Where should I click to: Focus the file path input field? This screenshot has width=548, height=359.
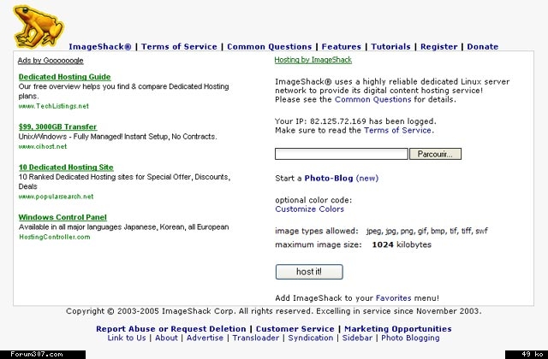click(x=342, y=154)
